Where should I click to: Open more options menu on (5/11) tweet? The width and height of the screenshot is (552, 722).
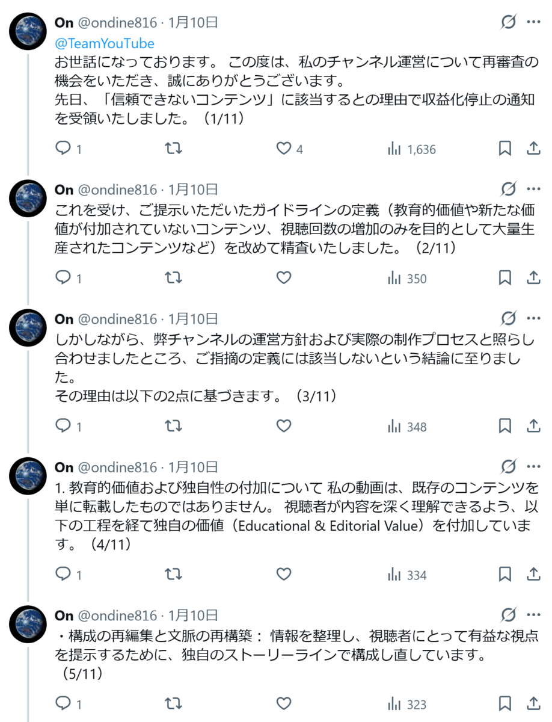[533, 616]
